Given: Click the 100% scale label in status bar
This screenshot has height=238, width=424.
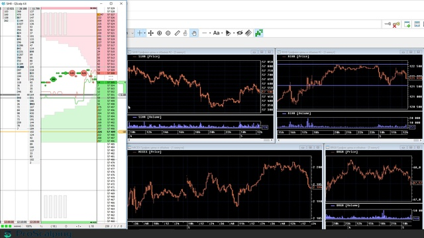Looking at the screenshot, I should pyautogui.click(x=28, y=226).
